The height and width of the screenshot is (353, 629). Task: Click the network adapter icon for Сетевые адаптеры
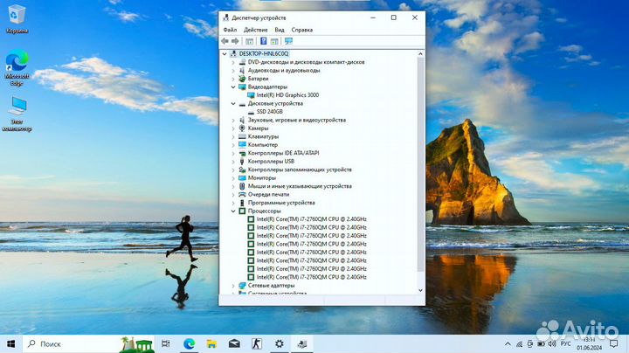pyautogui.click(x=242, y=286)
